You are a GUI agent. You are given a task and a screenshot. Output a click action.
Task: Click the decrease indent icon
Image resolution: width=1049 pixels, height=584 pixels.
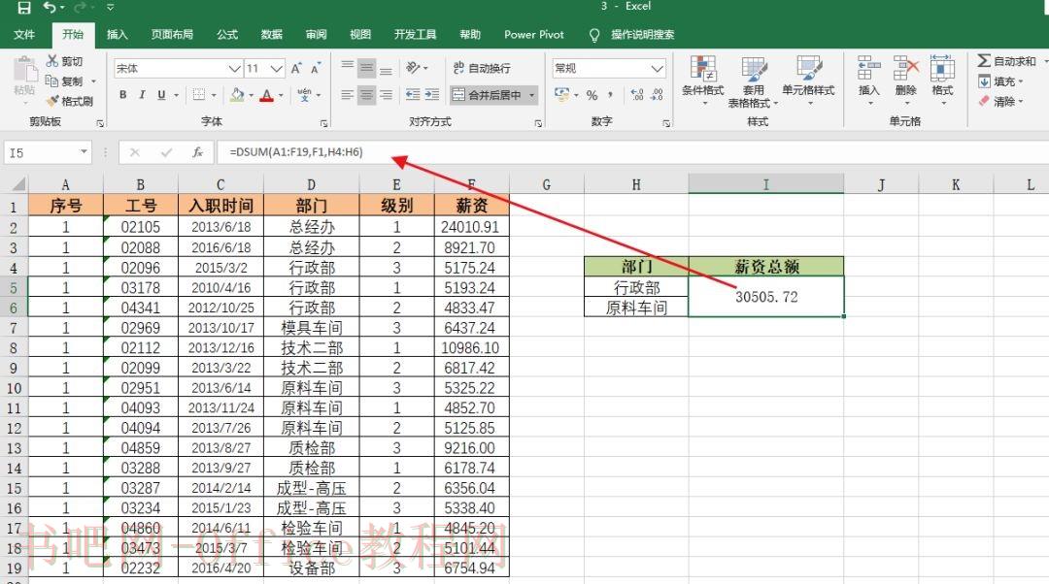414,95
